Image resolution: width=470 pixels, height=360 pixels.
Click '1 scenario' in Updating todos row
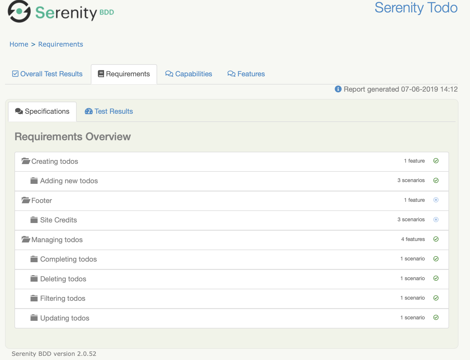413,318
